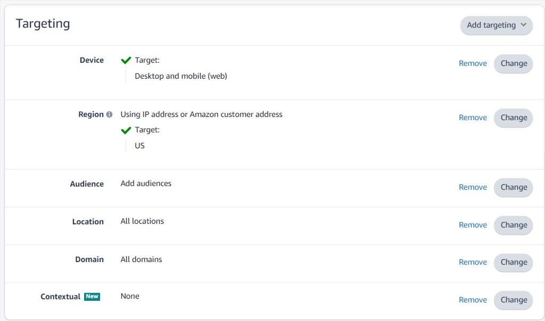The image size is (545, 321).
Task: Remove the Contextual targeting
Action: point(473,300)
